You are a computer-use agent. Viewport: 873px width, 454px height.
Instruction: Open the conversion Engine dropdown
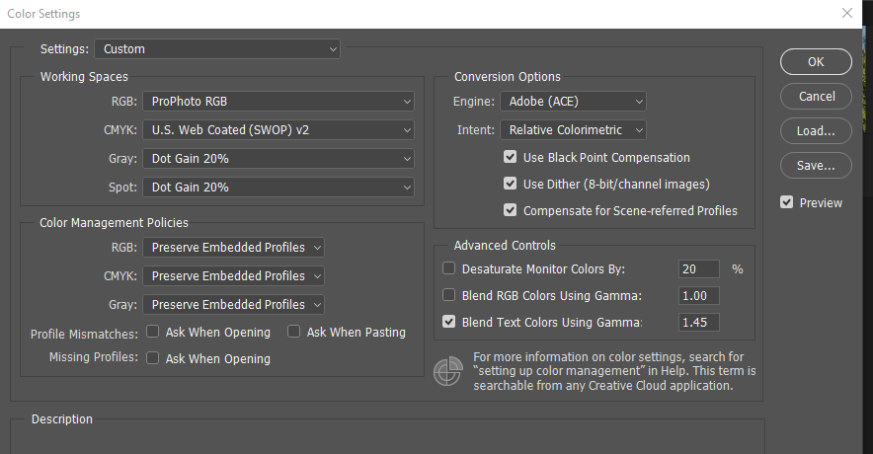pyautogui.click(x=573, y=101)
